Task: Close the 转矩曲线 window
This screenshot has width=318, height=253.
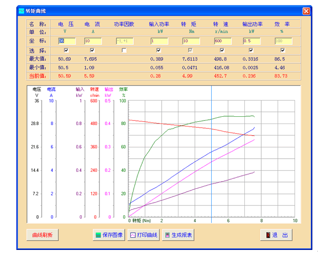Action: tap(306, 11)
